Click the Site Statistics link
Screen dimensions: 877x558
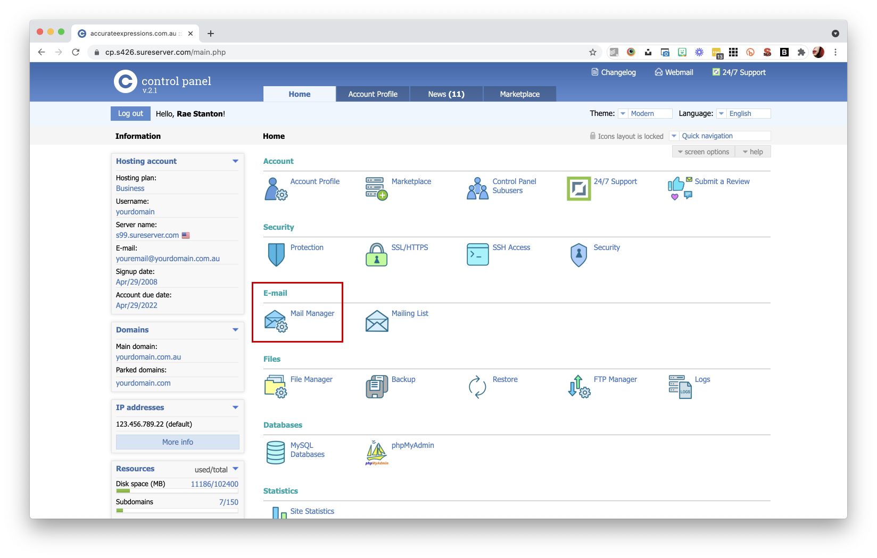[x=312, y=511]
